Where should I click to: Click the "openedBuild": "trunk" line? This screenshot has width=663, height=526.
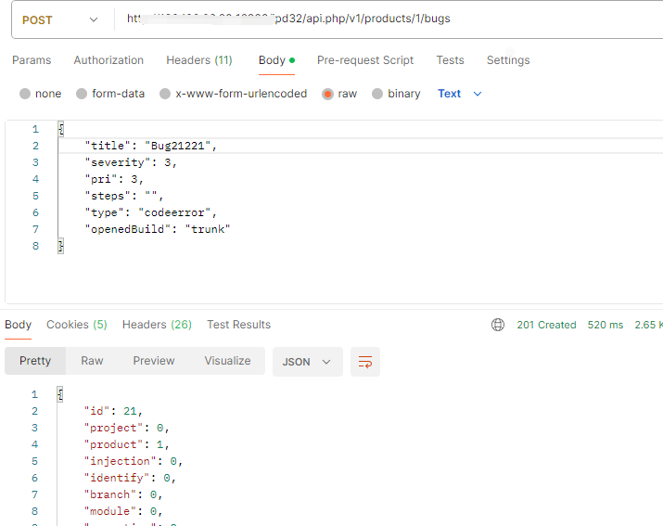click(x=158, y=229)
